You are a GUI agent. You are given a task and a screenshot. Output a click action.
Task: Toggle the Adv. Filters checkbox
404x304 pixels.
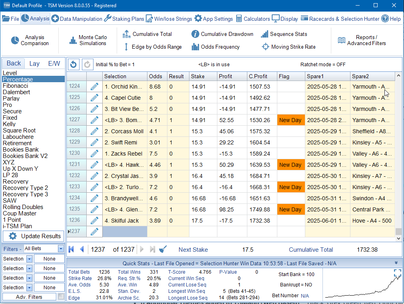point(61,296)
